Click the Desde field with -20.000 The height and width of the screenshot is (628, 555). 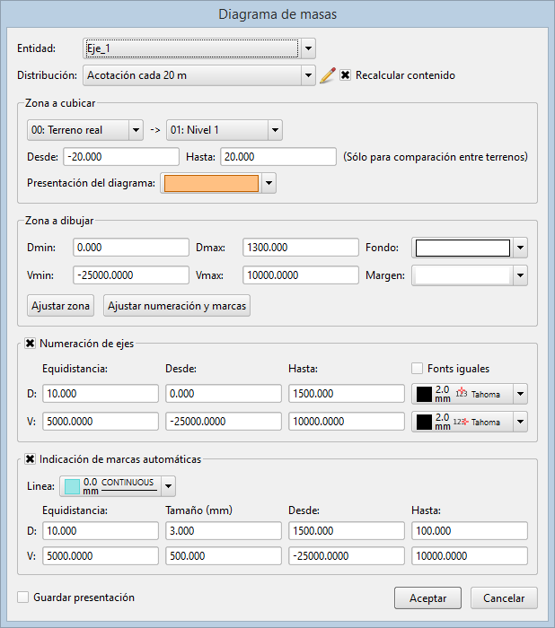[x=121, y=157]
